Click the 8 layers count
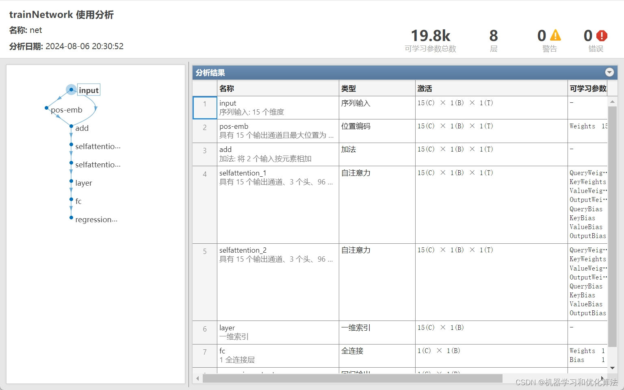 point(494,36)
